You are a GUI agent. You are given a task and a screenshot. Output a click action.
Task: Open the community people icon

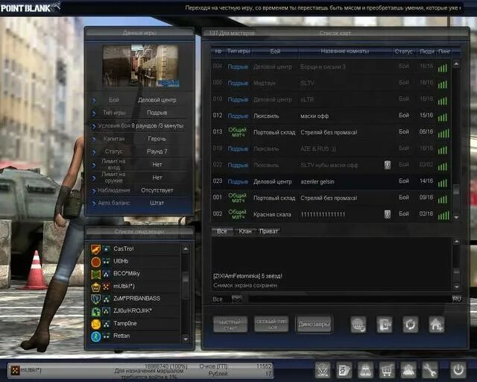pos(408,370)
